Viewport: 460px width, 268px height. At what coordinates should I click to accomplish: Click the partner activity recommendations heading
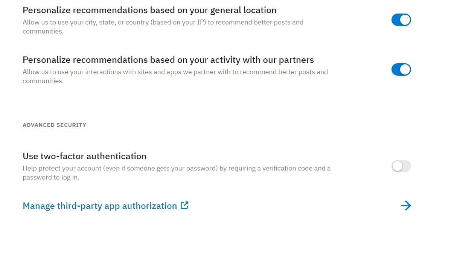point(168,60)
